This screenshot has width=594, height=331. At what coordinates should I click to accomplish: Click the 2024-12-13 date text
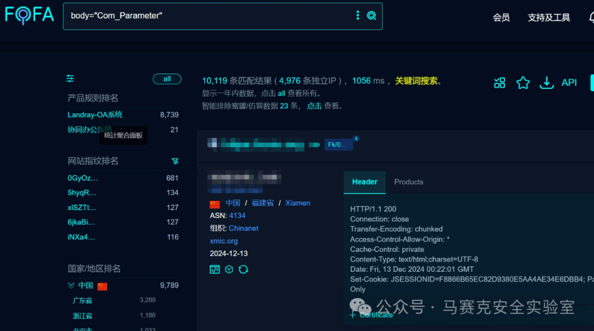point(229,254)
